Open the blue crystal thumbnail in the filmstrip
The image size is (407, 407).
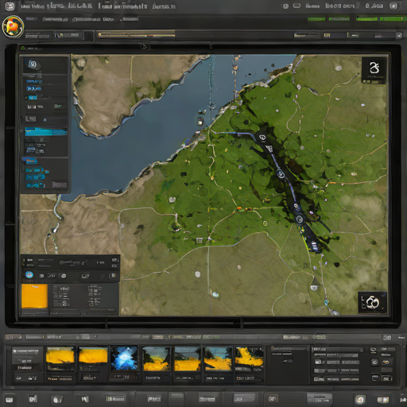point(124,359)
